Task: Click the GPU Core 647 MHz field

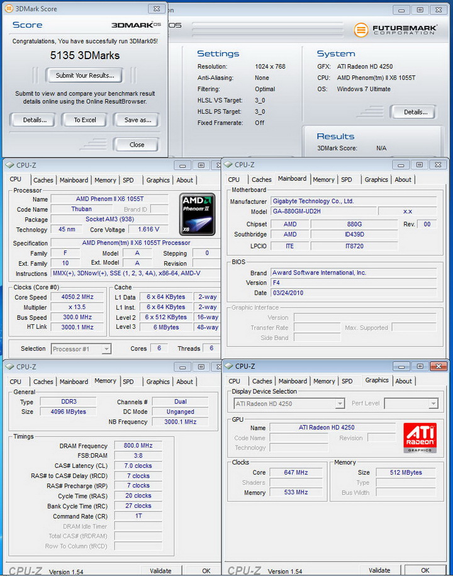Action: pos(296,472)
